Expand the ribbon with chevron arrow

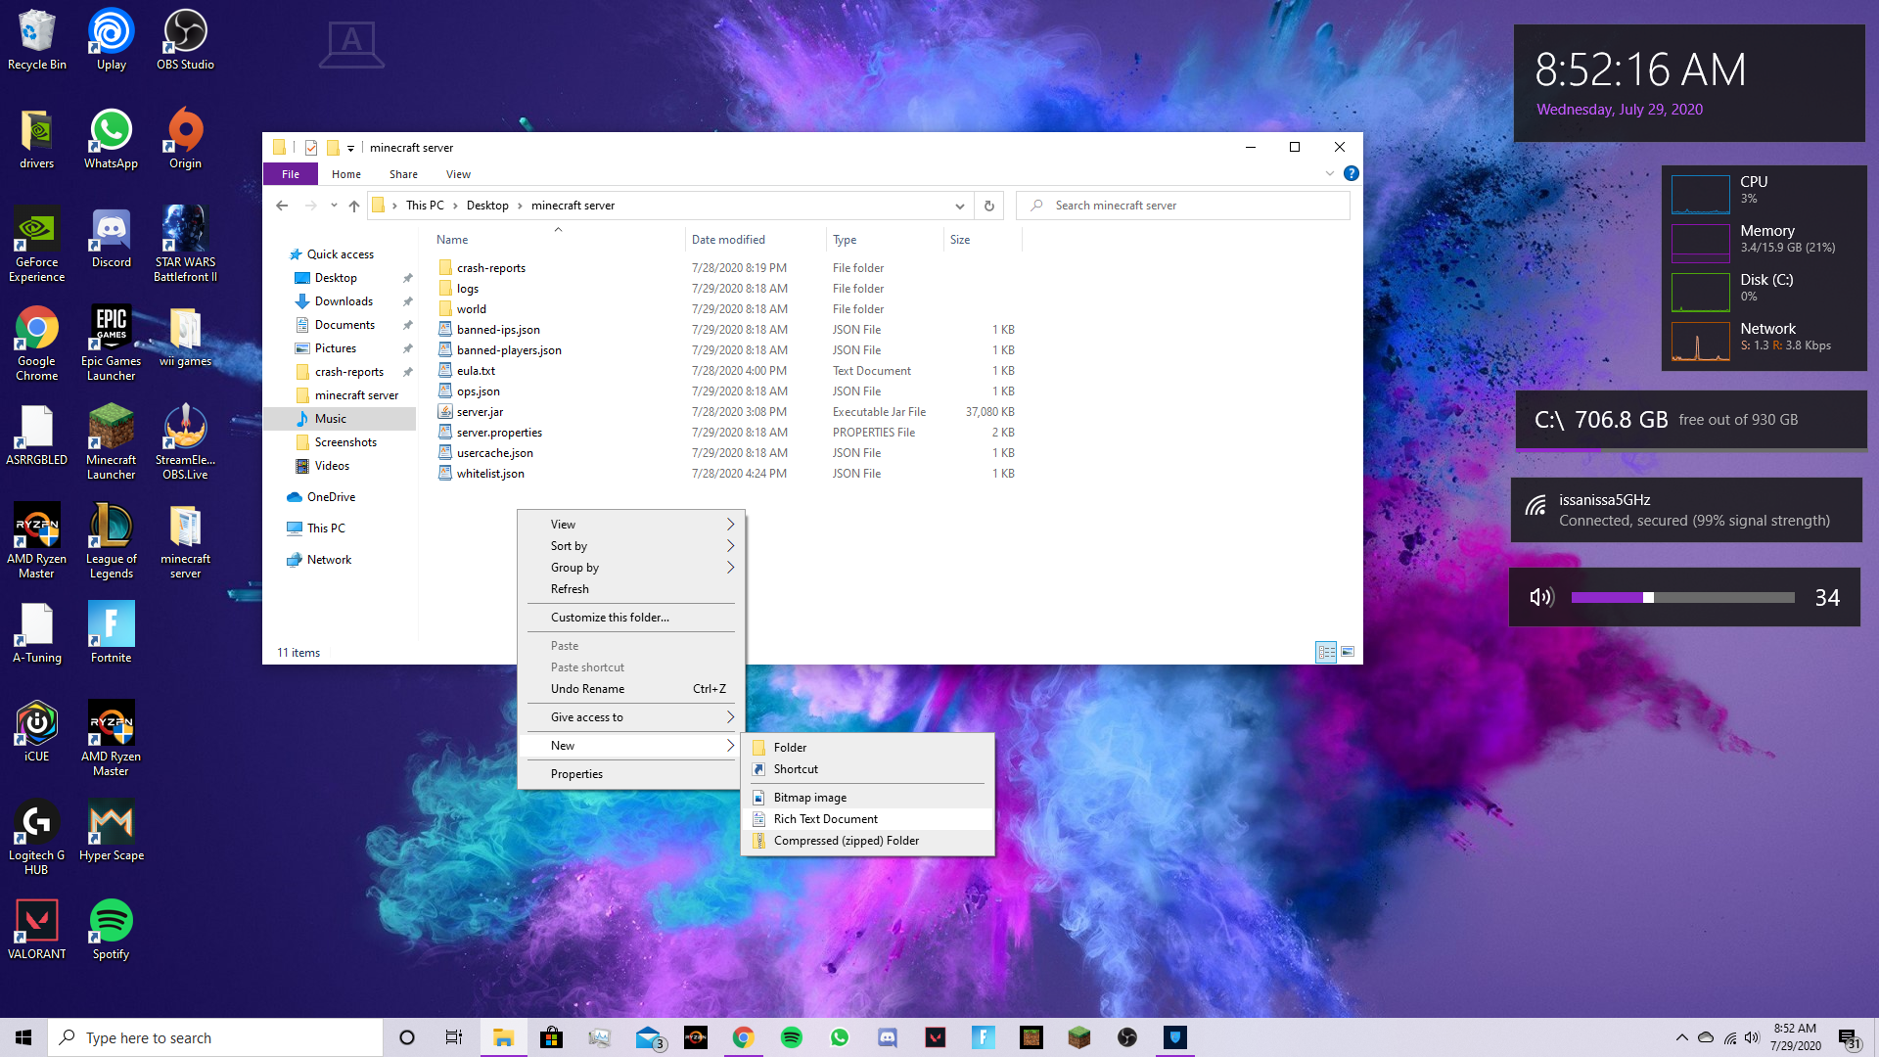pos(1330,173)
